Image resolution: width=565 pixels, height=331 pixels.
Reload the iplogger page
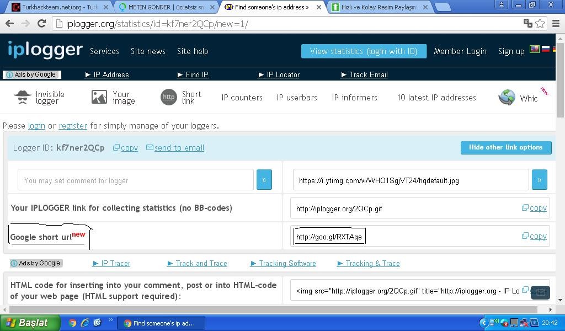(41, 23)
